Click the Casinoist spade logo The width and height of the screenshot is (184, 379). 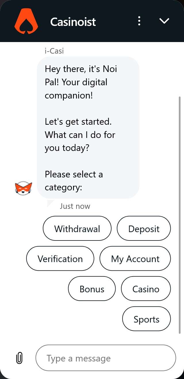[x=26, y=21]
